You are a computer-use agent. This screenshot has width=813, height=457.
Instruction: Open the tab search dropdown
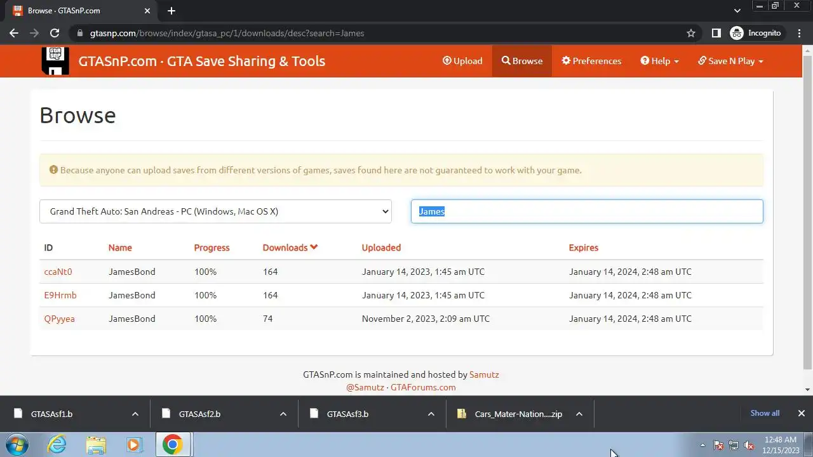(x=737, y=11)
